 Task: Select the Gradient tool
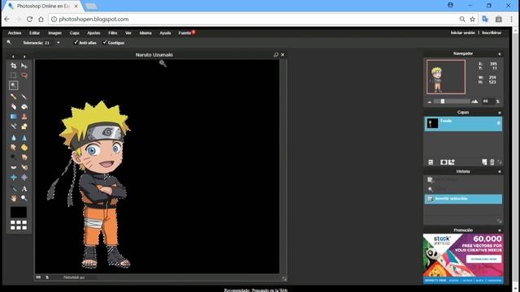(x=13, y=117)
